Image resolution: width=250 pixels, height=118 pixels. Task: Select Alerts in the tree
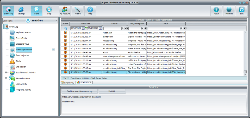click(x=18, y=61)
